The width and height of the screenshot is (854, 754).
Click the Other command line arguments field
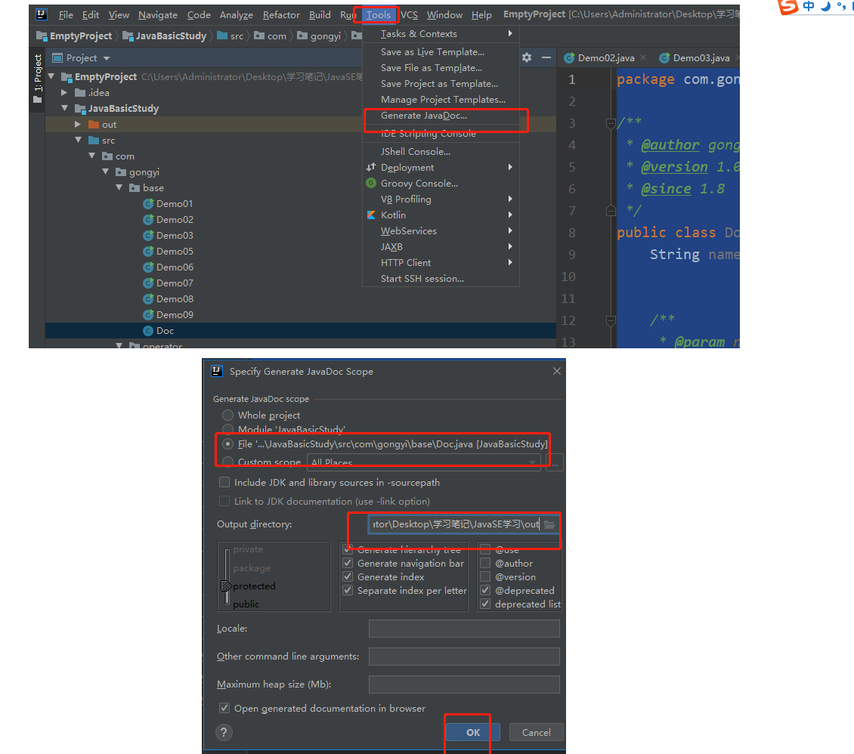click(464, 656)
